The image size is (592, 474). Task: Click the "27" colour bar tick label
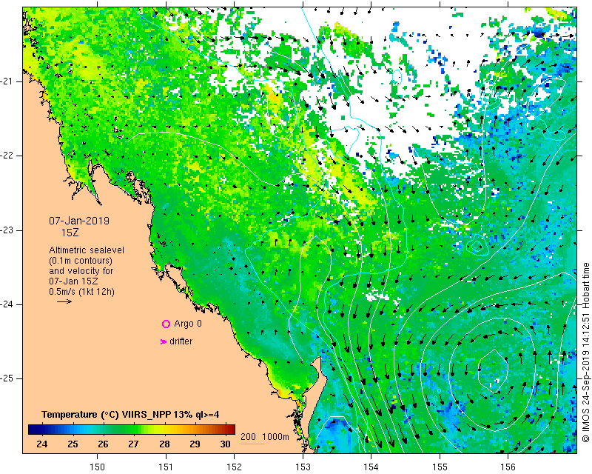[x=134, y=444]
